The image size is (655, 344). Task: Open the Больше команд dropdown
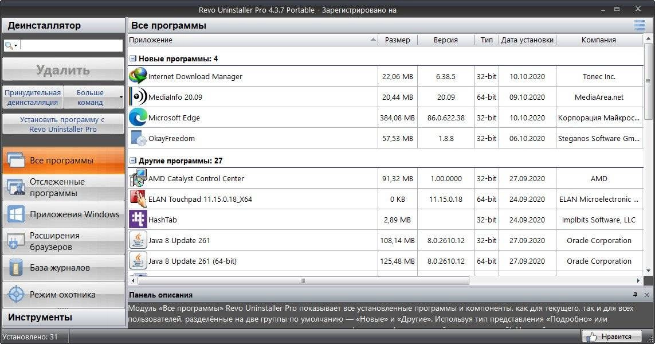click(121, 97)
